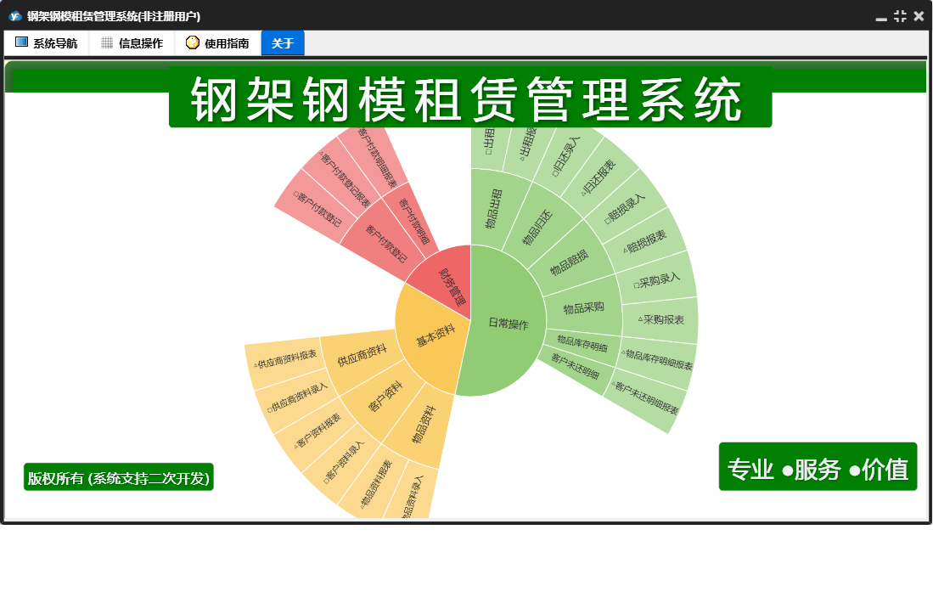Viewport: 933px width, 614px height.
Task: Choose the 物品资料 segment
Action: pyautogui.click(x=423, y=425)
